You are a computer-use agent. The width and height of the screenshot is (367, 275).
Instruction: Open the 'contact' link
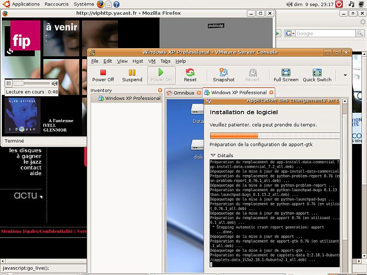31,167
